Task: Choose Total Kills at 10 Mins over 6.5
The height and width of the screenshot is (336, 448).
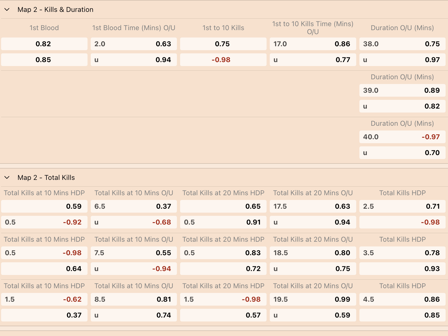Action: point(134,206)
